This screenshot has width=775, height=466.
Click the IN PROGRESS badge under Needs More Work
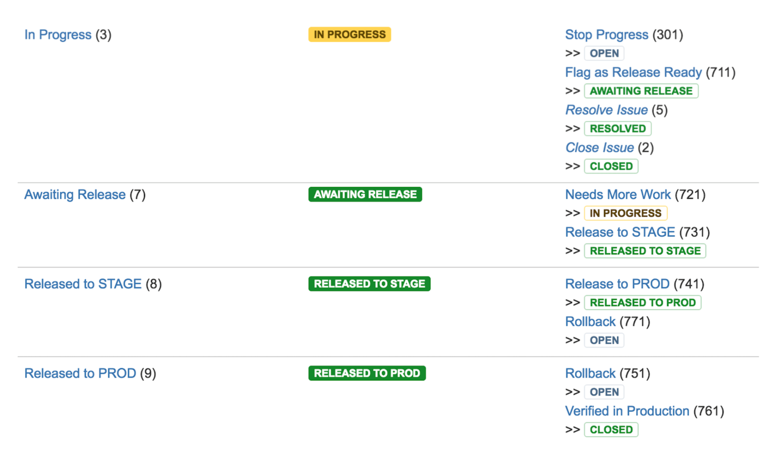625,213
